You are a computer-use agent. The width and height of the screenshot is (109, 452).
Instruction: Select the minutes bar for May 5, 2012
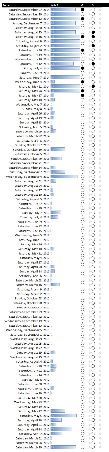point(63,416)
